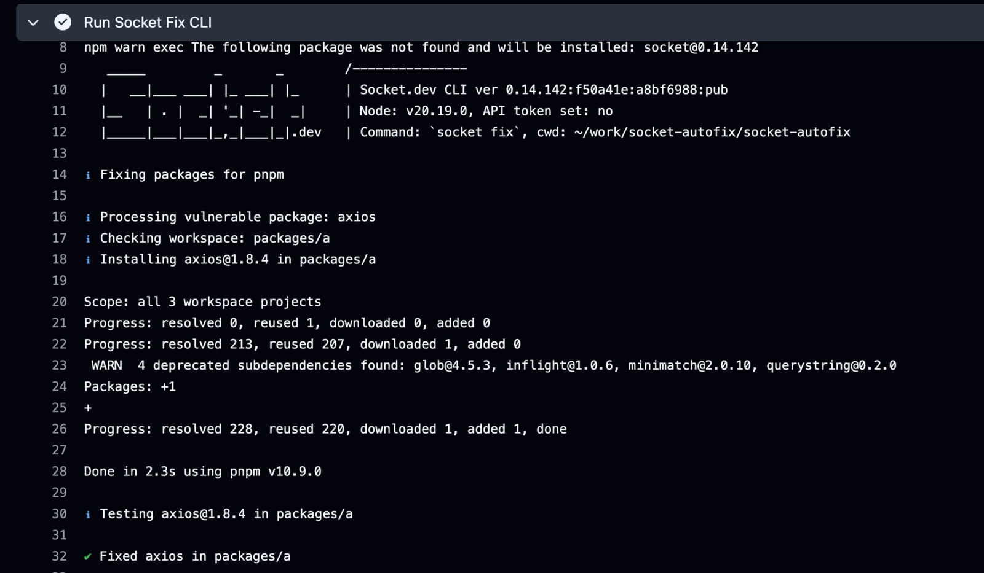This screenshot has width=984, height=573.
Task: Click the success checkmark status icon
Action: (x=63, y=23)
